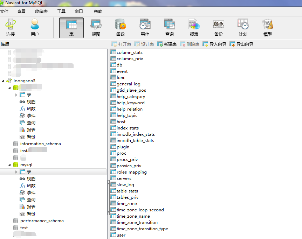Open the 用户 (User) manager icon
This screenshot has width=302, height=239.
(x=35, y=28)
